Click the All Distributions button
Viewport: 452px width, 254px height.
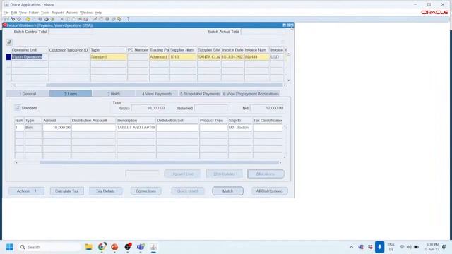click(269, 191)
